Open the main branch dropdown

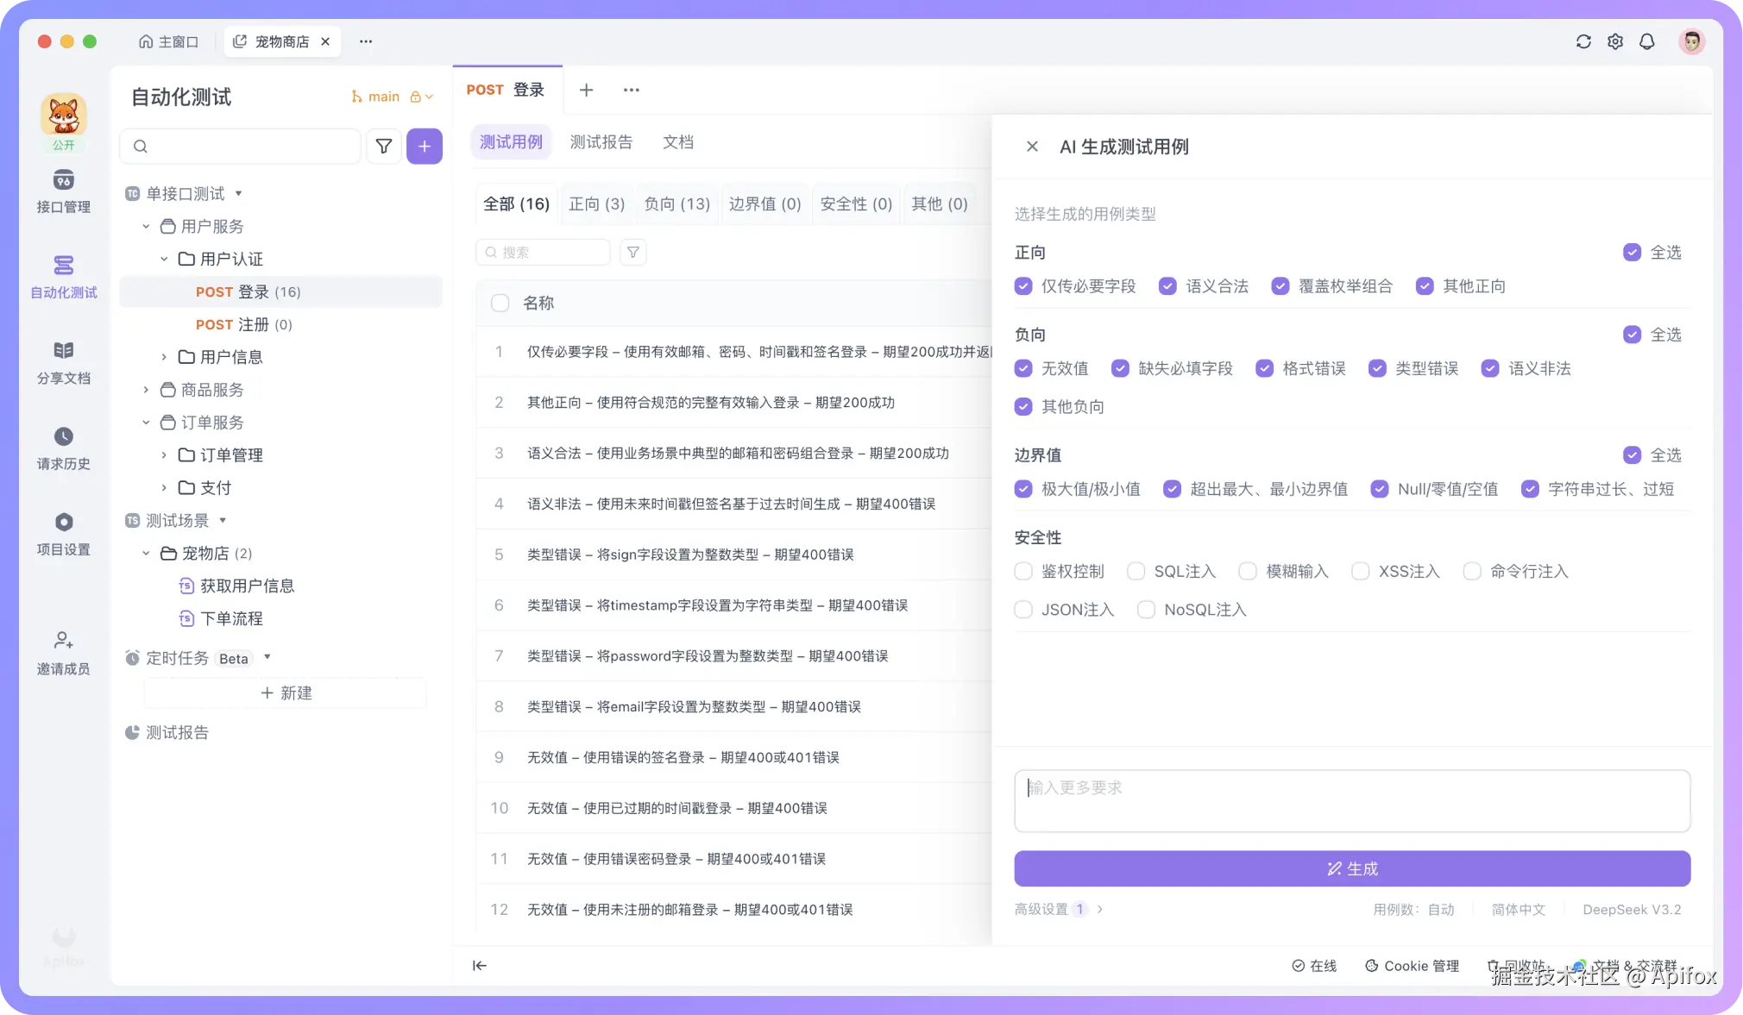point(383,97)
